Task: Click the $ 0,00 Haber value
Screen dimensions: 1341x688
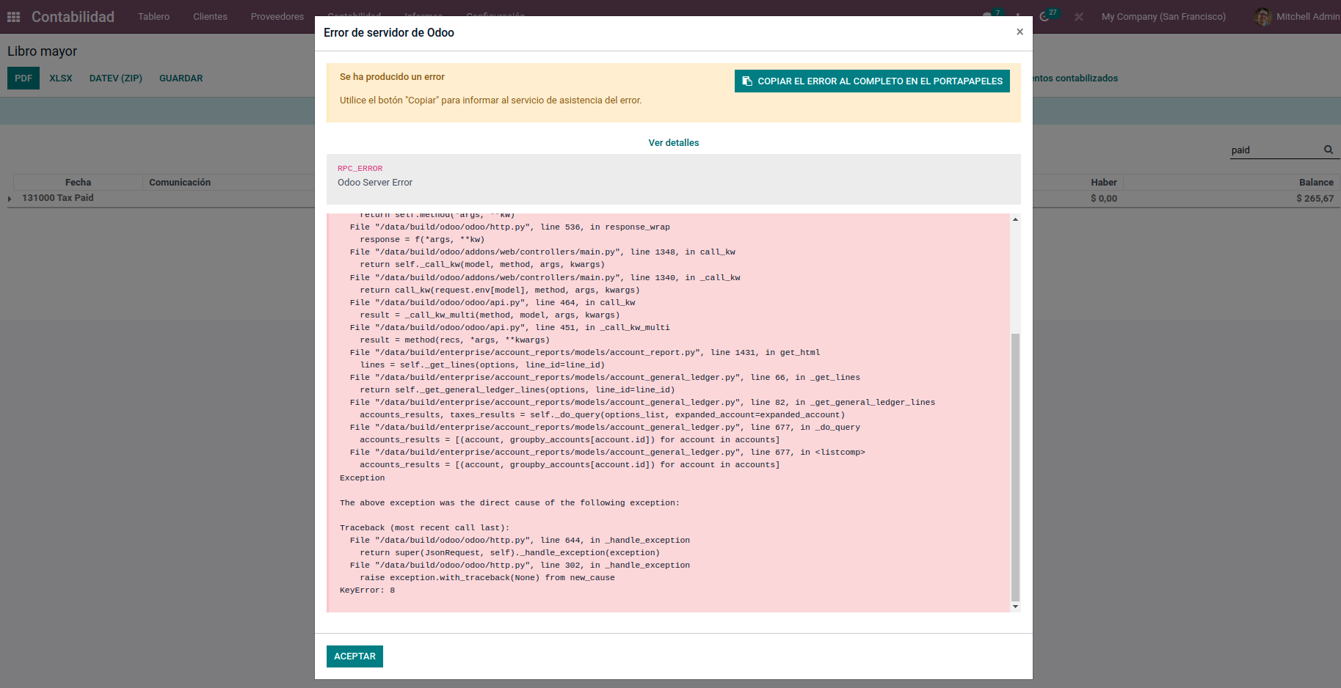Action: tap(1103, 199)
